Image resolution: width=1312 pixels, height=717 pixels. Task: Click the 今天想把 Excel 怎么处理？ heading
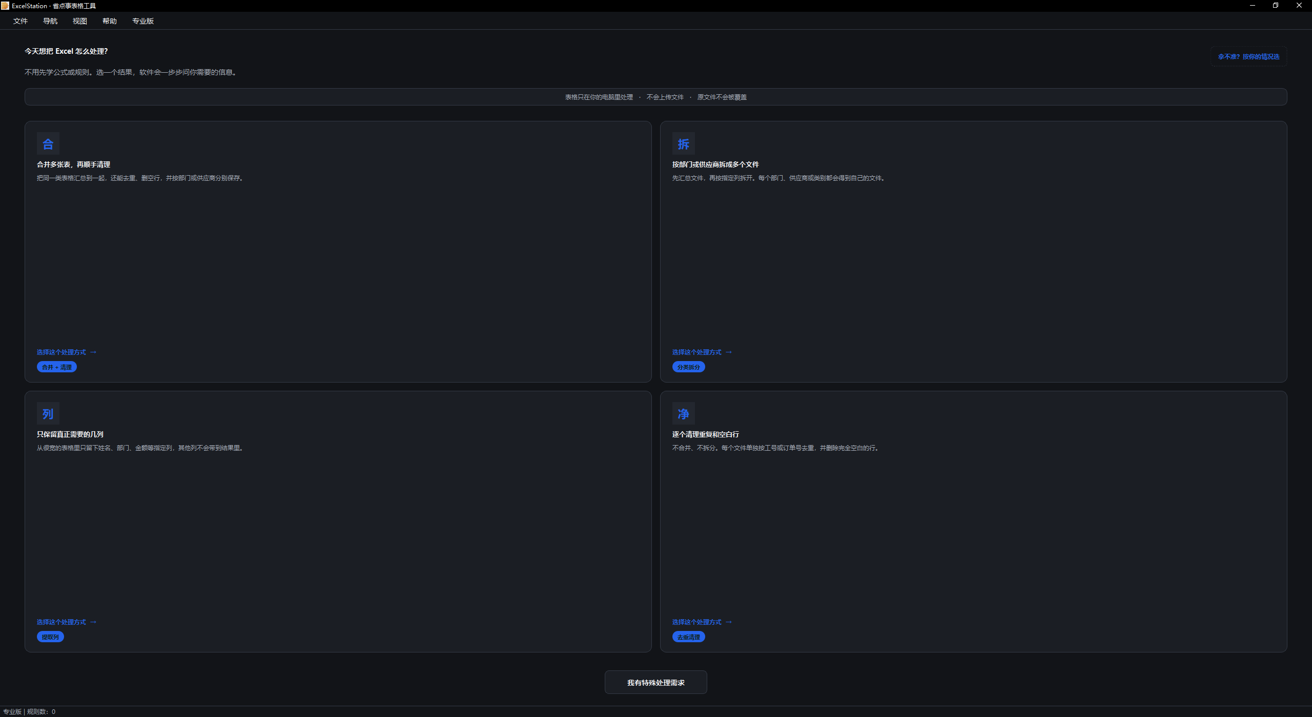click(66, 51)
